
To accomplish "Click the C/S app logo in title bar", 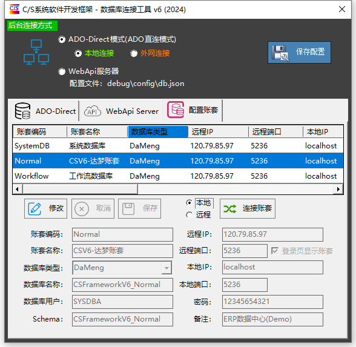I will point(15,9).
